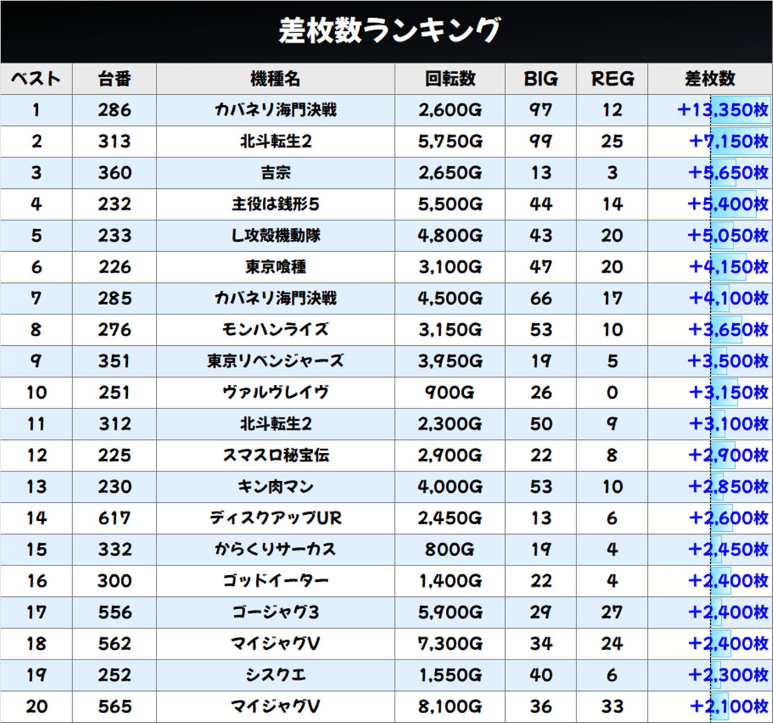This screenshot has width=773, height=723.
Task: Click the 吉宗 machine name cell
Action: (x=275, y=173)
